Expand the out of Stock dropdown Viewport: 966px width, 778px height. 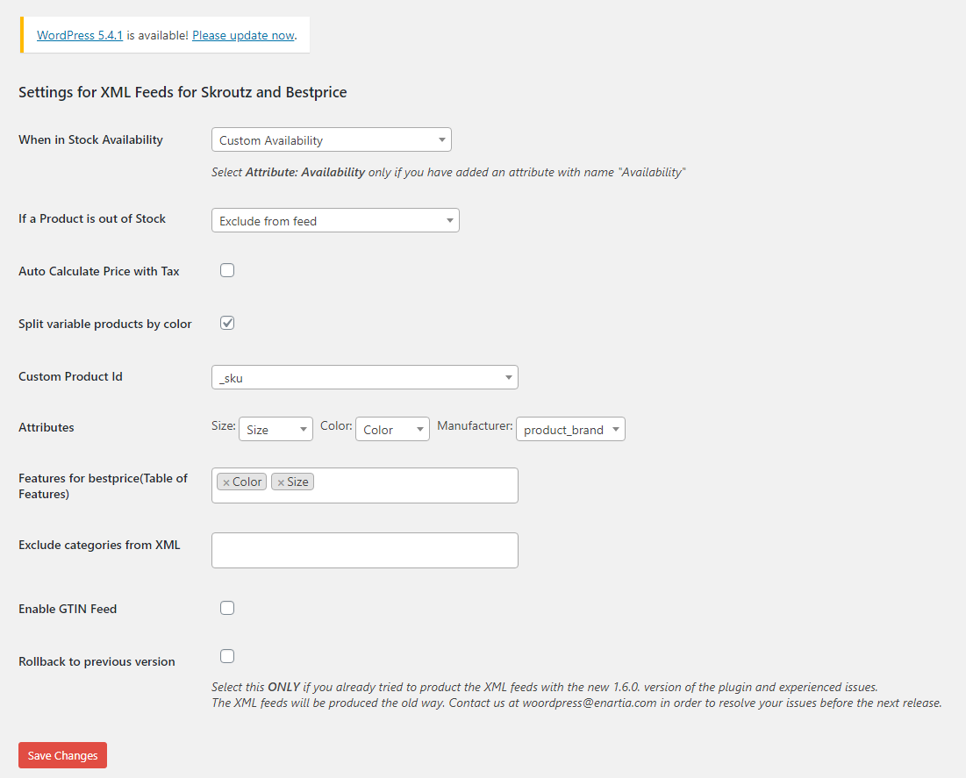tap(335, 220)
